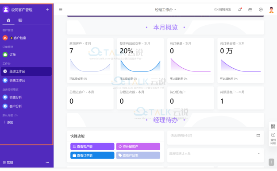The width and height of the screenshot is (277, 171).
Task: Click 添加 to add a navigation item
Action: click(x=8, y=122)
